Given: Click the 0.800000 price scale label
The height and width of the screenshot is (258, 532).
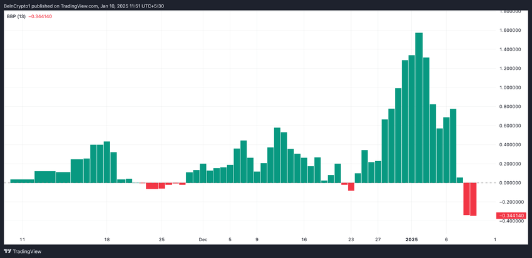Looking at the screenshot, I should coord(512,107).
